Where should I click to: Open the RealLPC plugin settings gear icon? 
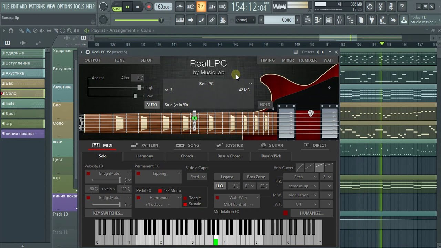point(88,52)
